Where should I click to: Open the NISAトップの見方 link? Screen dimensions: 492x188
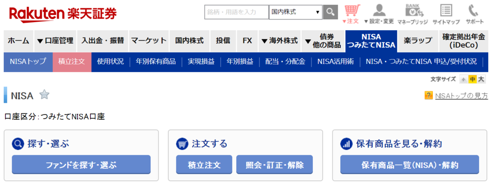pos(462,96)
